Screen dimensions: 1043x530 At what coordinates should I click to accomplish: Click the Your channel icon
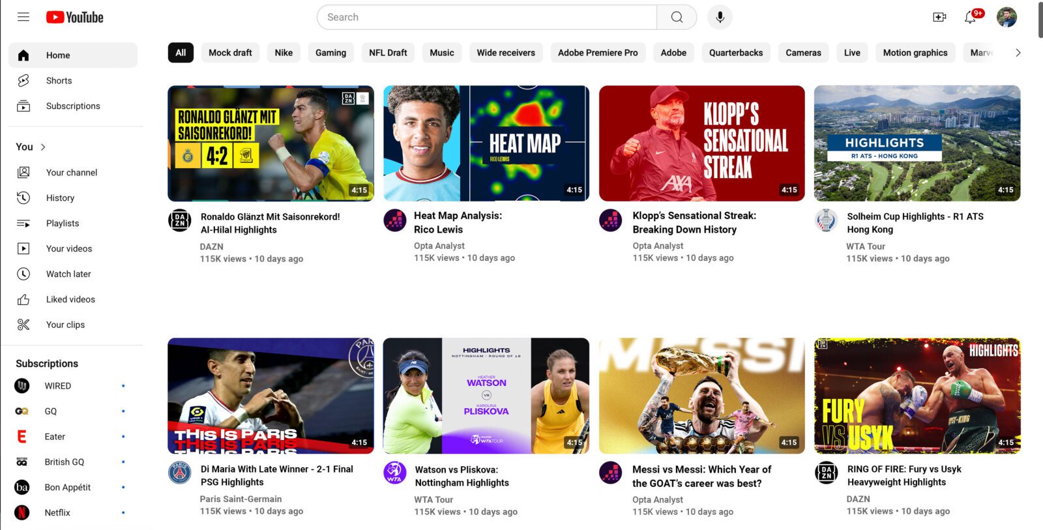23,173
